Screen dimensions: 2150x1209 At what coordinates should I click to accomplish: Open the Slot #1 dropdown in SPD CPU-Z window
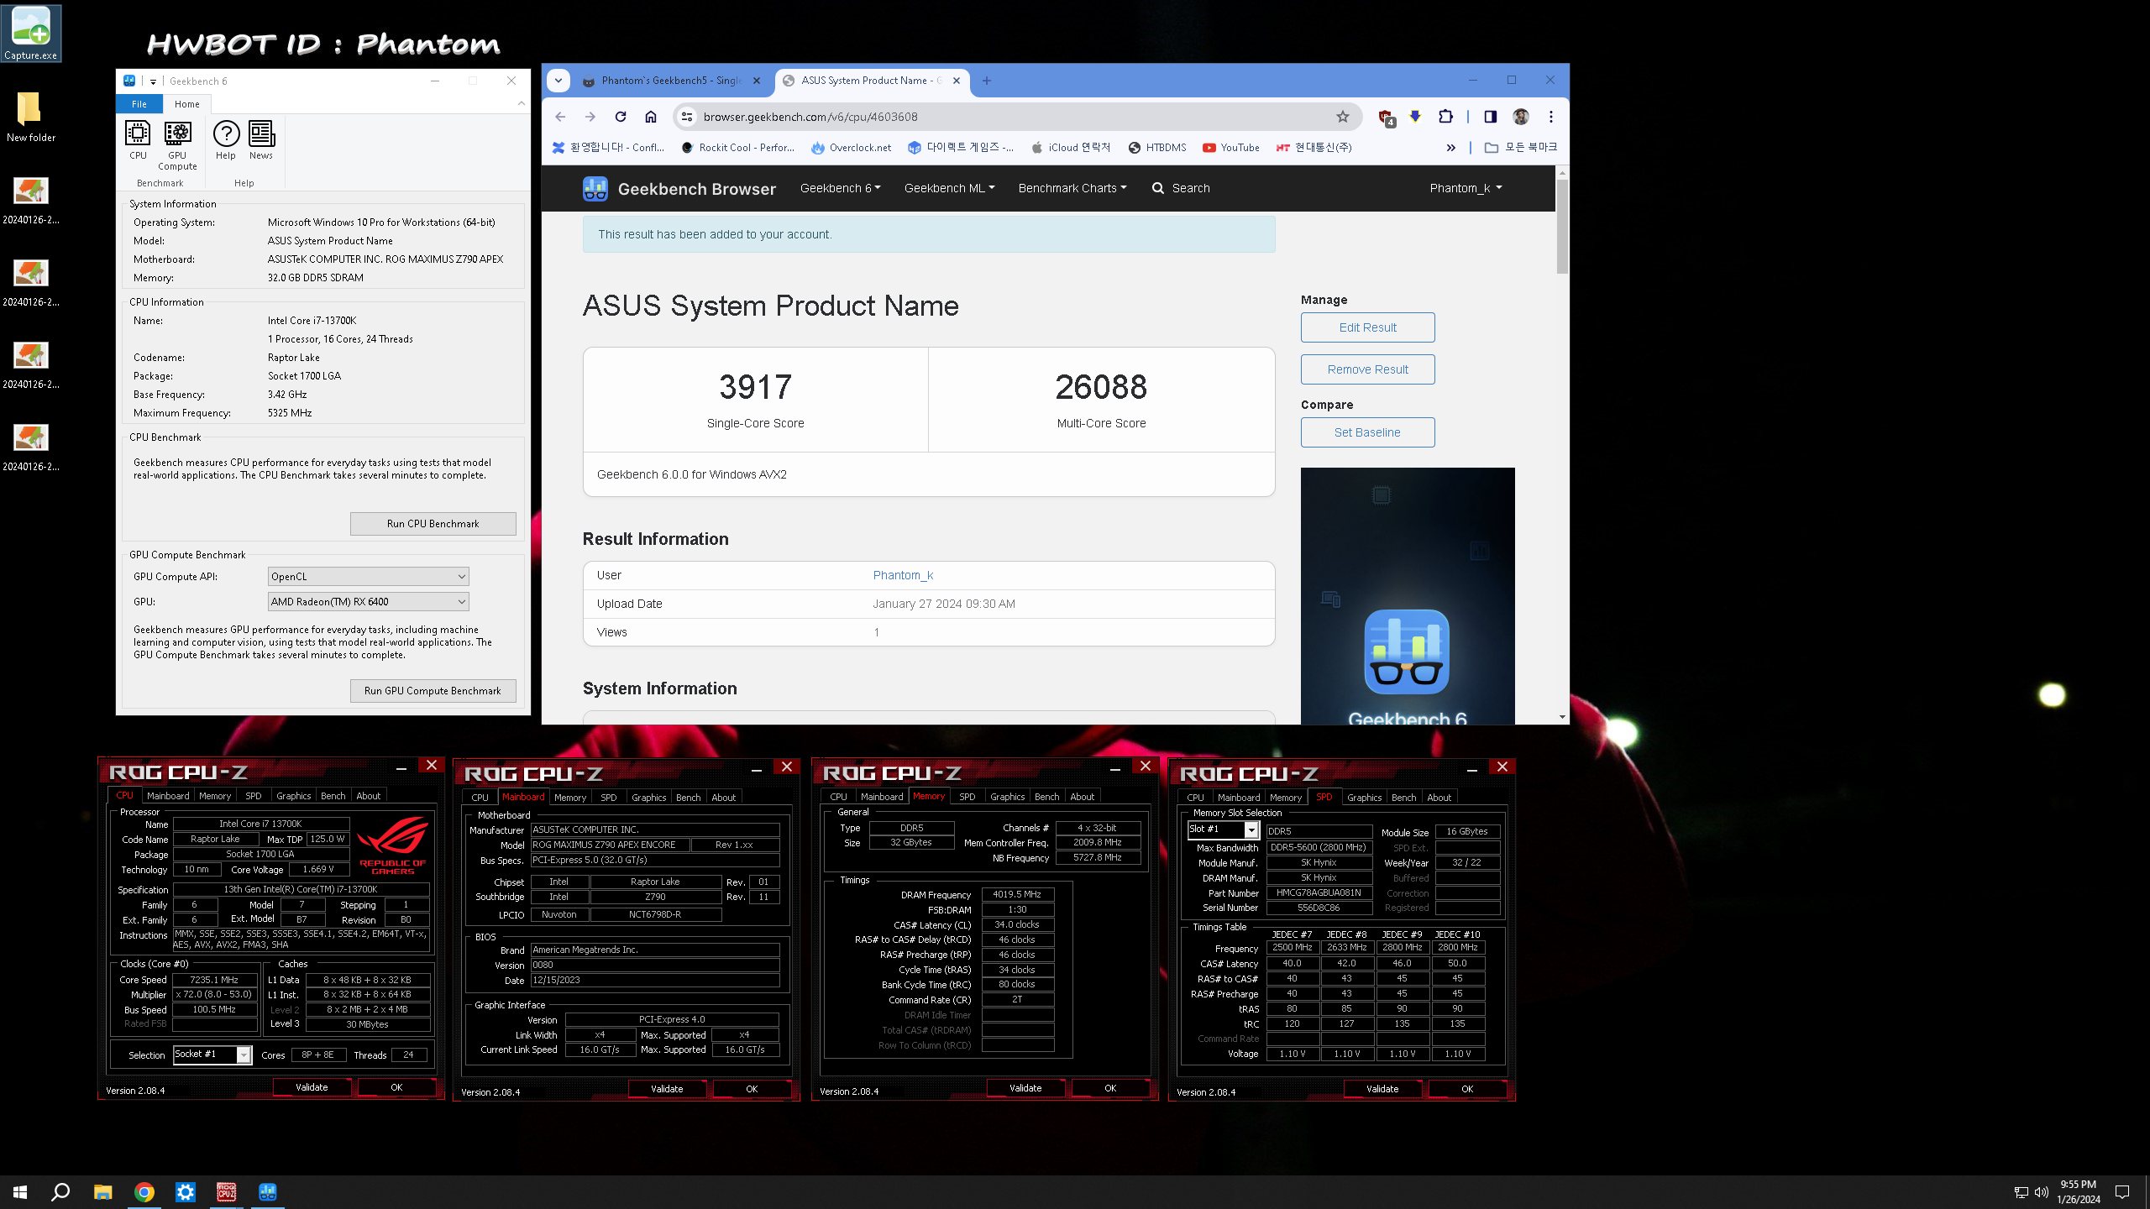point(1223,830)
